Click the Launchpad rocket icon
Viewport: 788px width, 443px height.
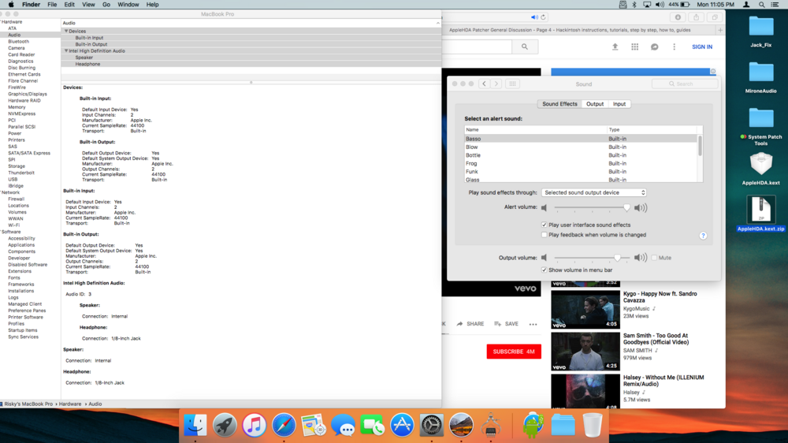(x=225, y=426)
